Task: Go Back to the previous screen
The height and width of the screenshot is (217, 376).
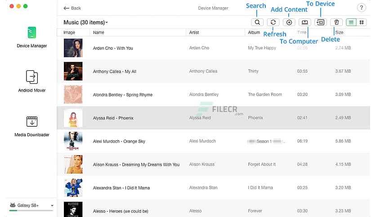Action: pos(72,8)
